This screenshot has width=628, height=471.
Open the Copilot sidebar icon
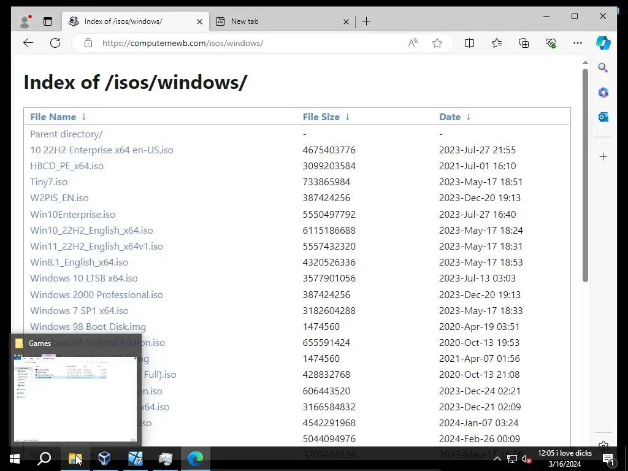[x=603, y=43]
